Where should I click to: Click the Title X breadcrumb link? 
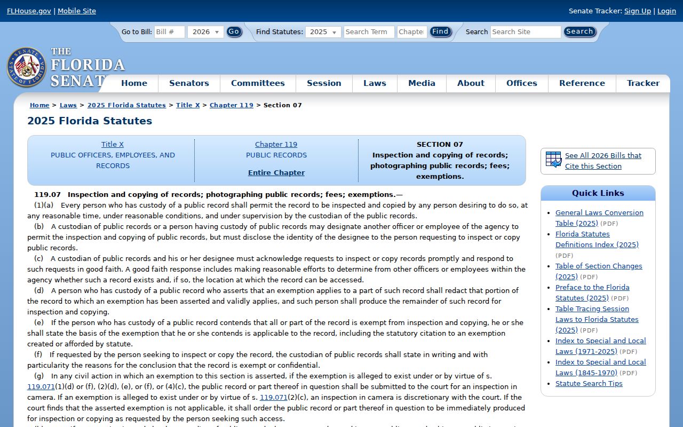coord(188,105)
